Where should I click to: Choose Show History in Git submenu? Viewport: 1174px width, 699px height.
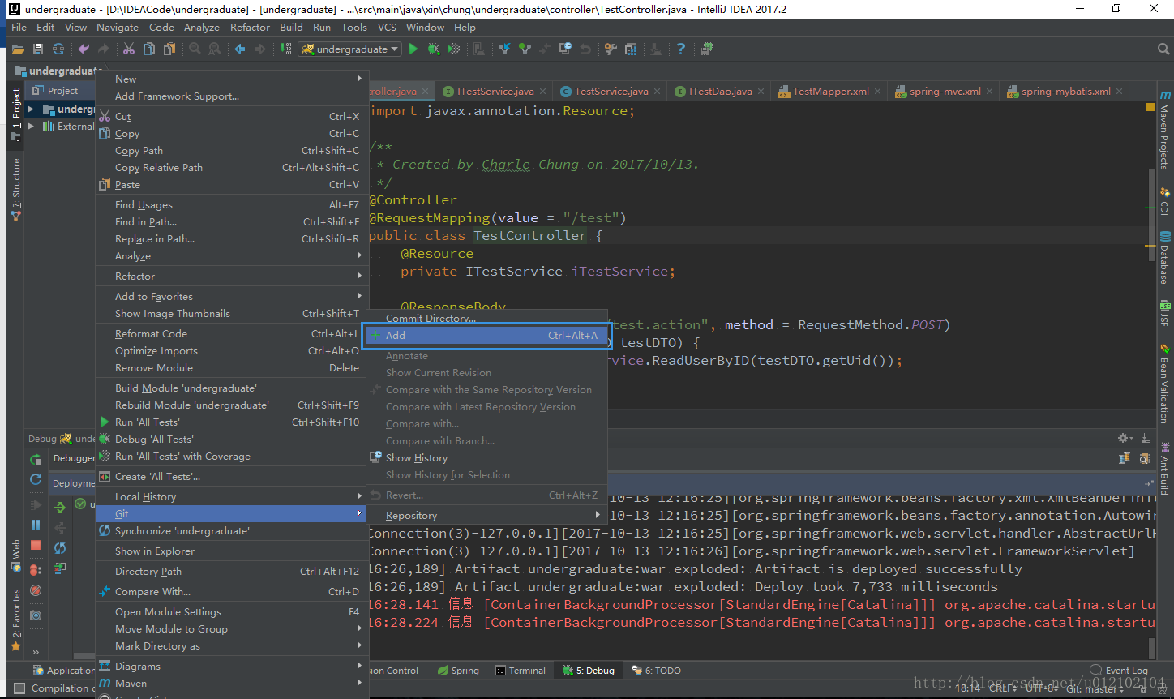point(486,457)
